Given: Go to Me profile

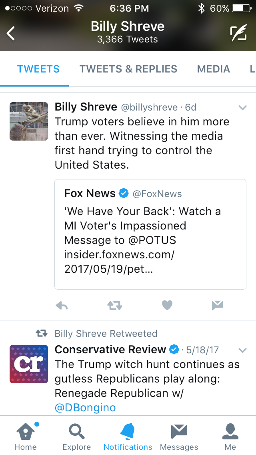Looking at the screenshot, I should coord(230,435).
